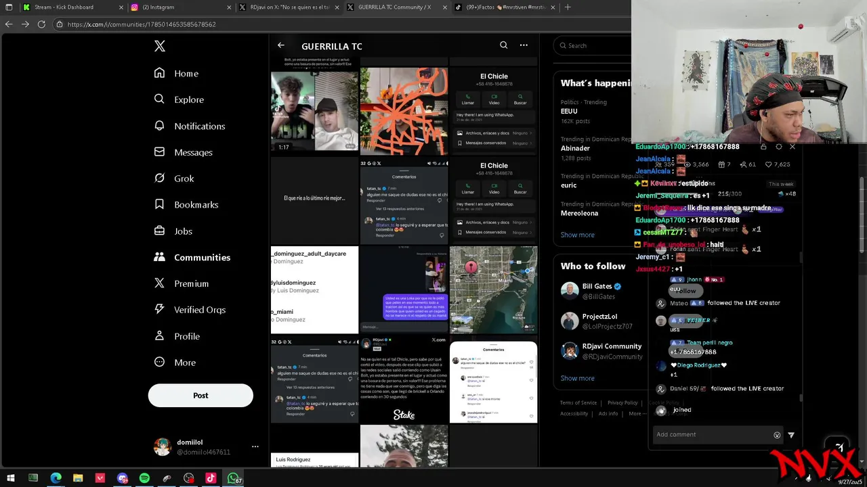Show more under Who to follow

tap(578, 378)
